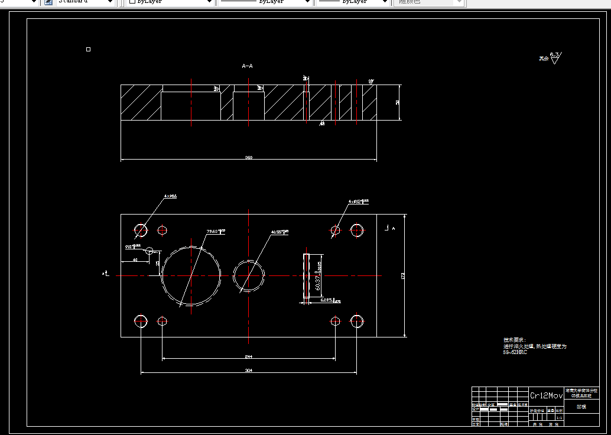Select the 244 hole spacing dimension
This screenshot has height=435, width=611.
coord(249,356)
